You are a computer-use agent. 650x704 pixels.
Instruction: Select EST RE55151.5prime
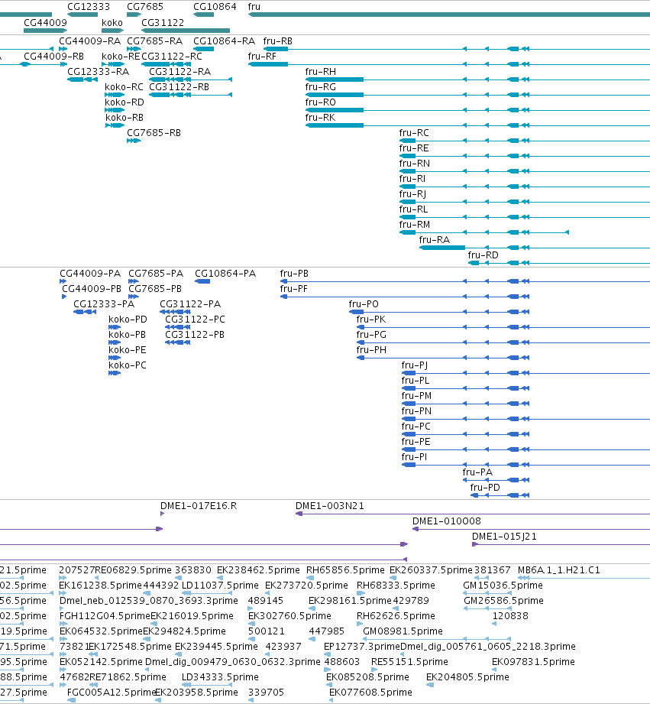[409, 662]
